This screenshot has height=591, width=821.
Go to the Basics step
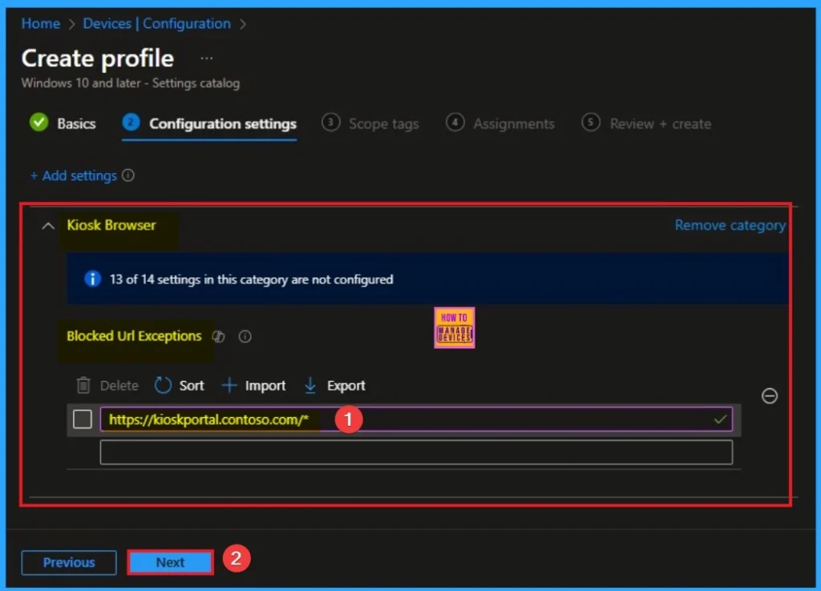(x=63, y=123)
